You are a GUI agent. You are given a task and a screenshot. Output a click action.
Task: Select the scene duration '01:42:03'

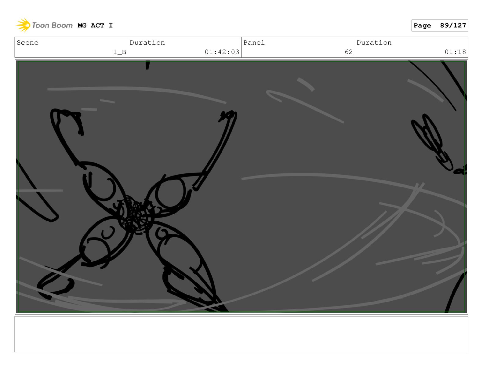click(222, 52)
